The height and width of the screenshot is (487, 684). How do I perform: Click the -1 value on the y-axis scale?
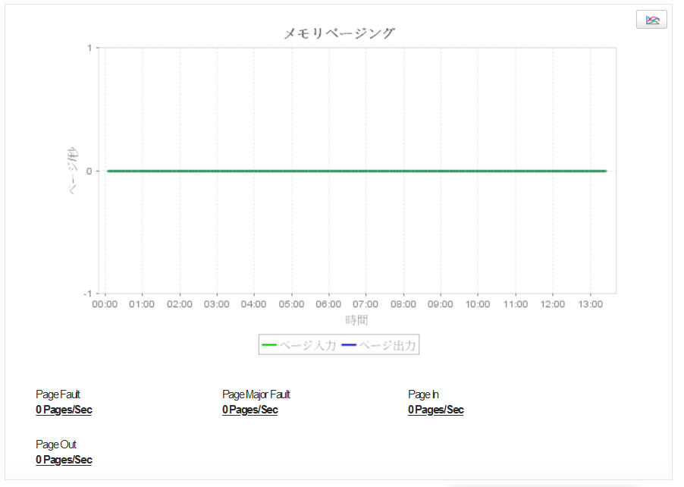pyautogui.click(x=88, y=292)
